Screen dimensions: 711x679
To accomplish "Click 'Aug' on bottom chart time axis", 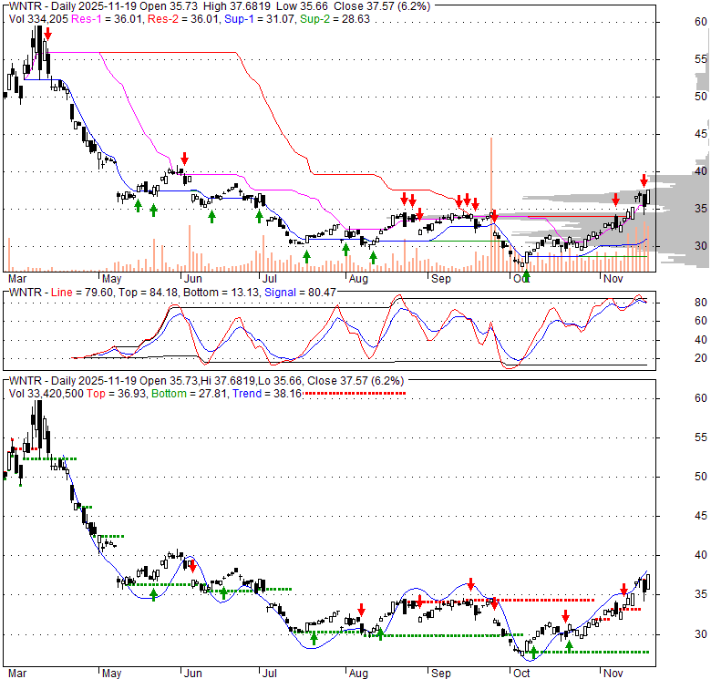I will coord(358,674).
